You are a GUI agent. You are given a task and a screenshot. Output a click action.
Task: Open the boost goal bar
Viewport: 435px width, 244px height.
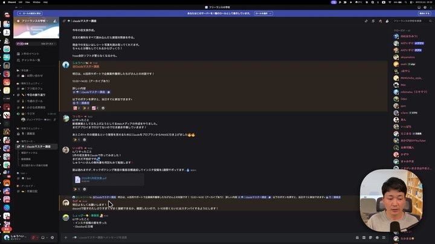(x=36, y=44)
